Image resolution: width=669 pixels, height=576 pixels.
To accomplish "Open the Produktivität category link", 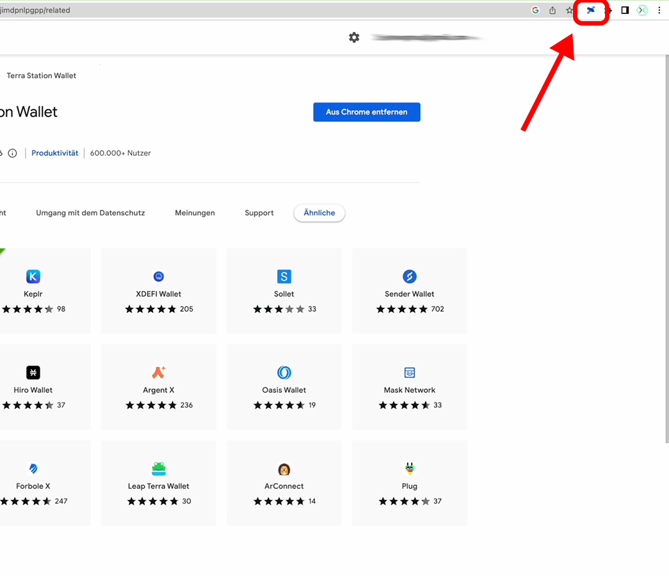I will (55, 153).
